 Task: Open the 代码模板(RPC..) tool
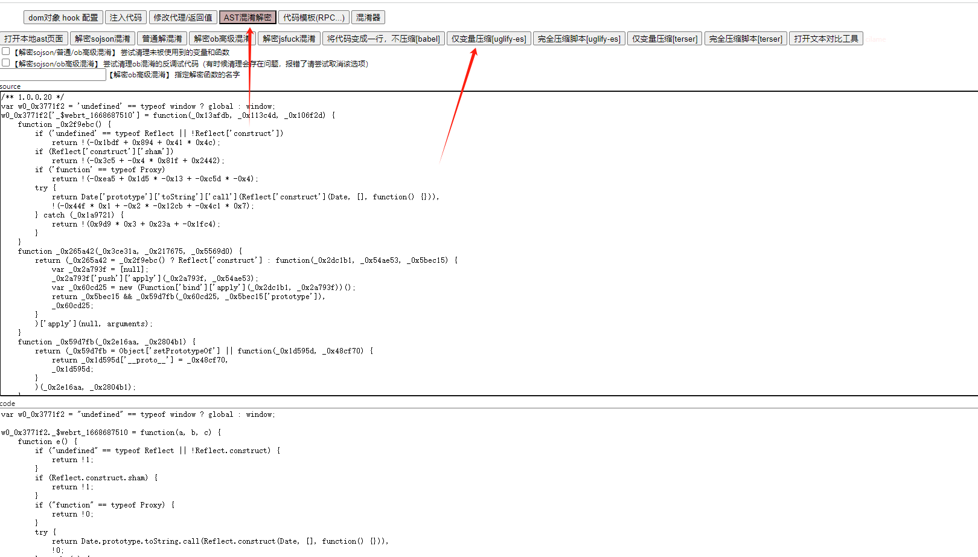312,17
